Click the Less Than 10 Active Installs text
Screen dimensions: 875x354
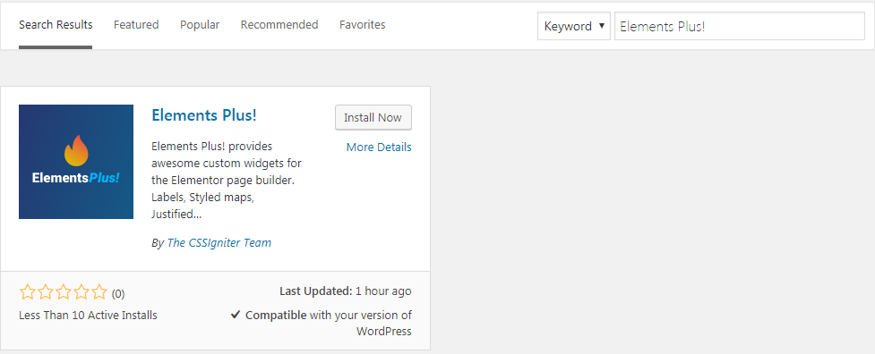88,315
